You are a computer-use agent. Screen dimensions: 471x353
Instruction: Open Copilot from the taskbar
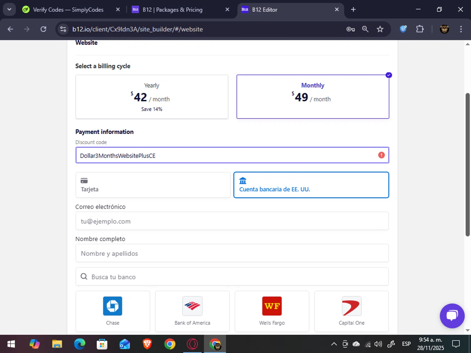(35, 344)
